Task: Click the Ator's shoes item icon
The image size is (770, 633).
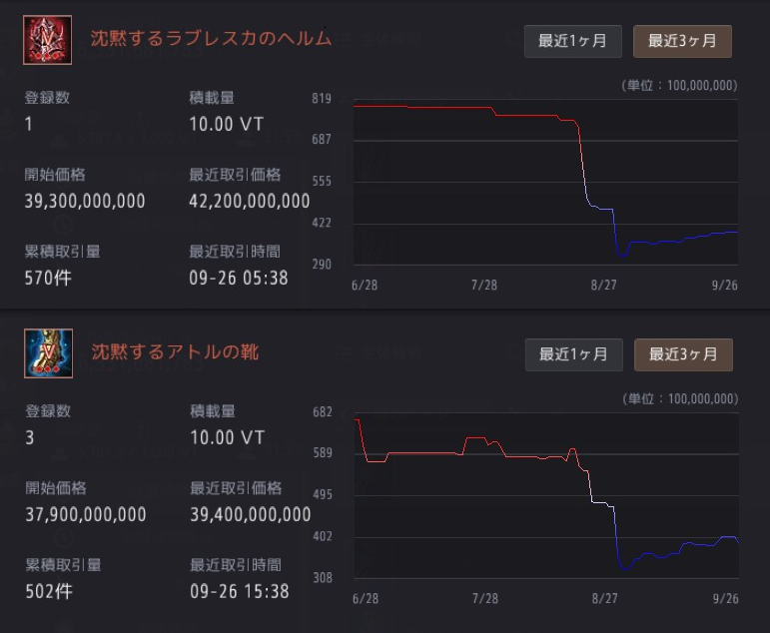Action: point(48,353)
